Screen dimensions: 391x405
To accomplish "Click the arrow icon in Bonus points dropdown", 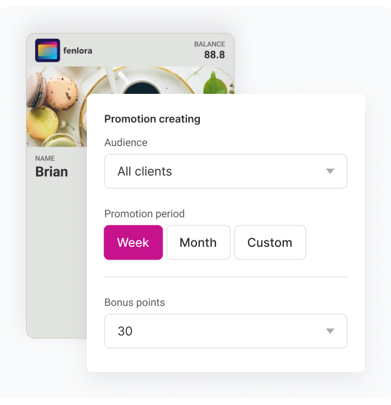I will coord(330,331).
